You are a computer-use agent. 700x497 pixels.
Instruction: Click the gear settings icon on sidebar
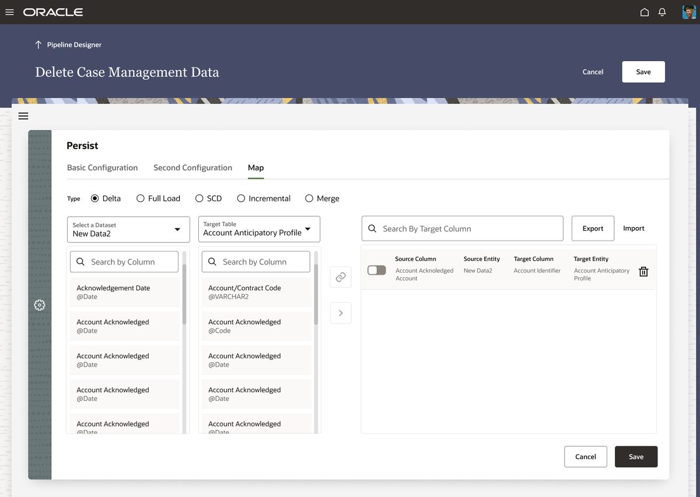point(40,305)
